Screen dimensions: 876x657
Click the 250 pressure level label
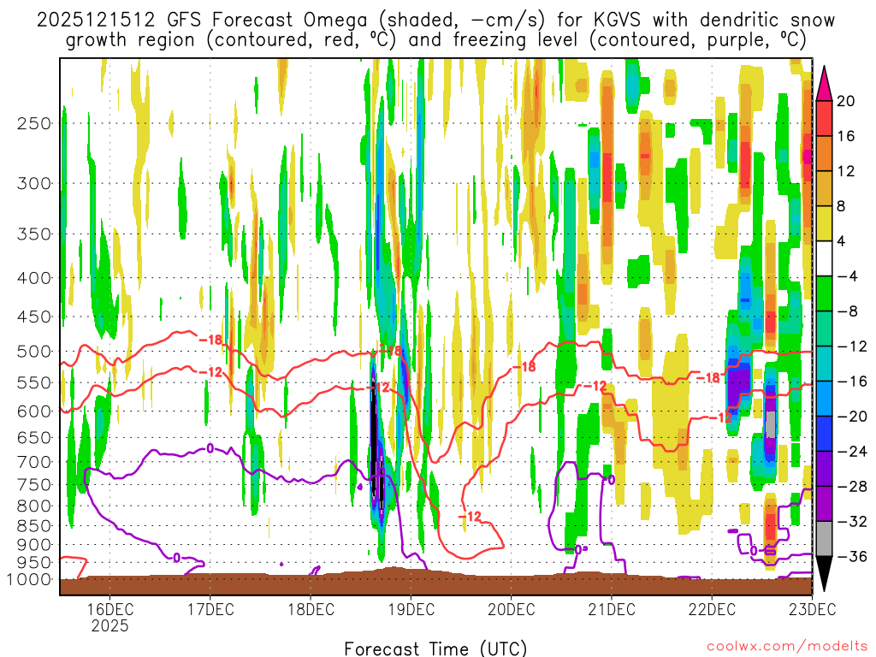(x=34, y=123)
